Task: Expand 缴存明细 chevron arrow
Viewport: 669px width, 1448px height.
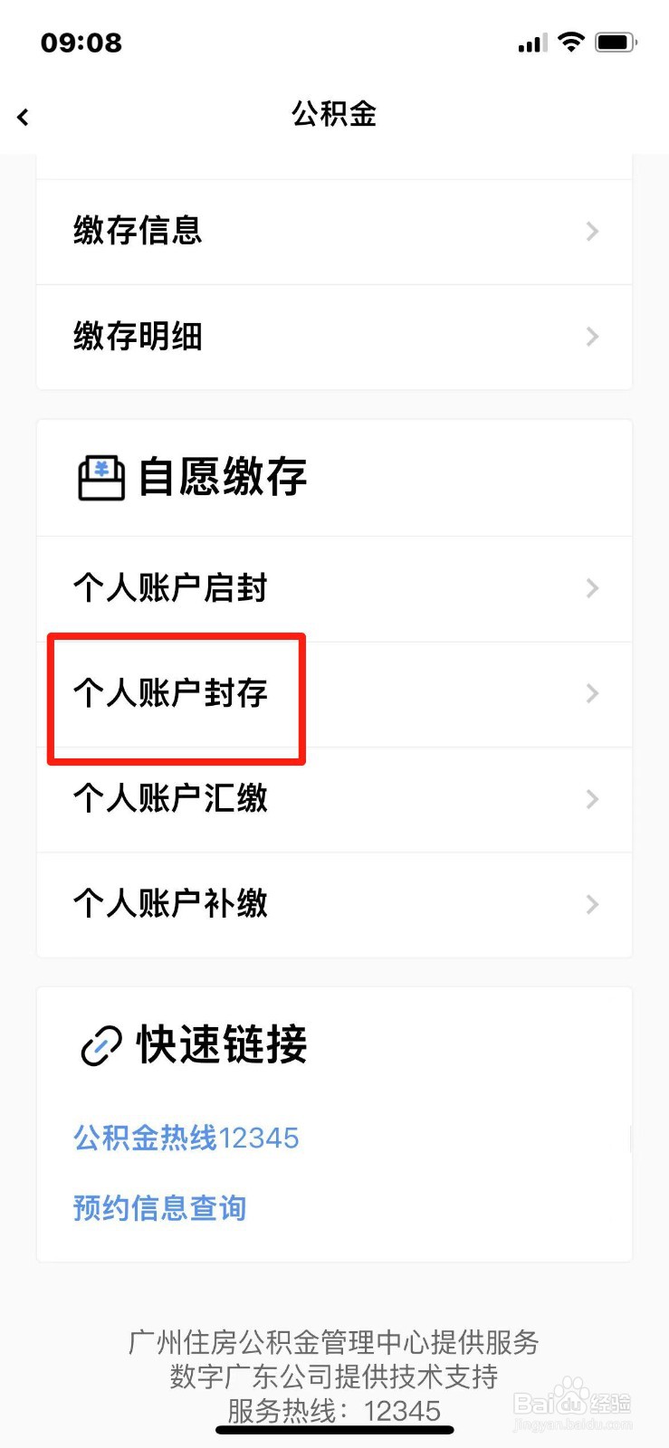Action: point(592,337)
